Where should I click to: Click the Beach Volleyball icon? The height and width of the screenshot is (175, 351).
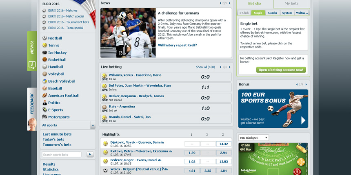pos(44,81)
